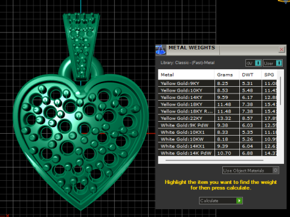The image size is (290, 217).
Task: Select the Yellow Gold:18KY R... row
Action: coord(217,112)
